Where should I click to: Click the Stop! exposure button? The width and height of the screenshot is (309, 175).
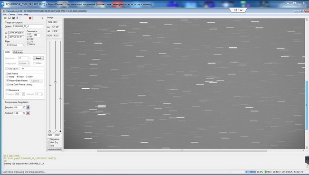[x=38, y=58]
